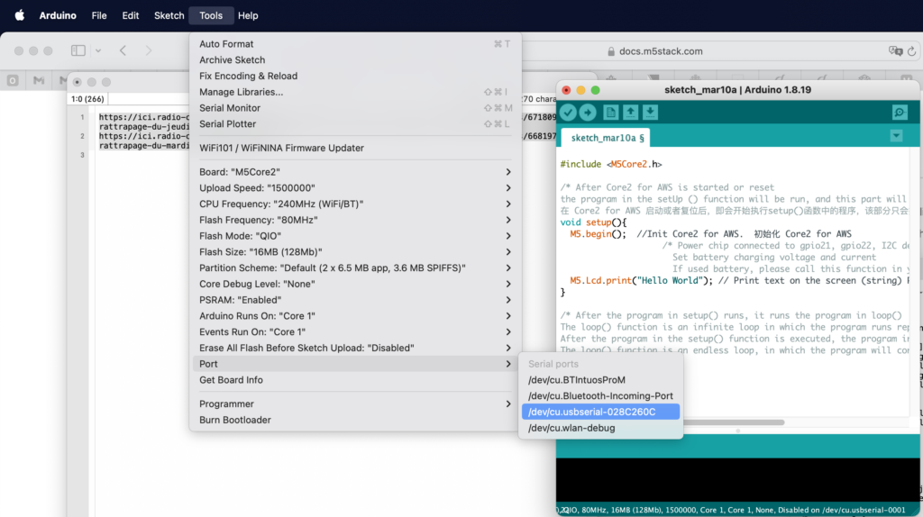923x517 pixels.
Task: Click Arduino status bar board info text
Action: [733, 510]
